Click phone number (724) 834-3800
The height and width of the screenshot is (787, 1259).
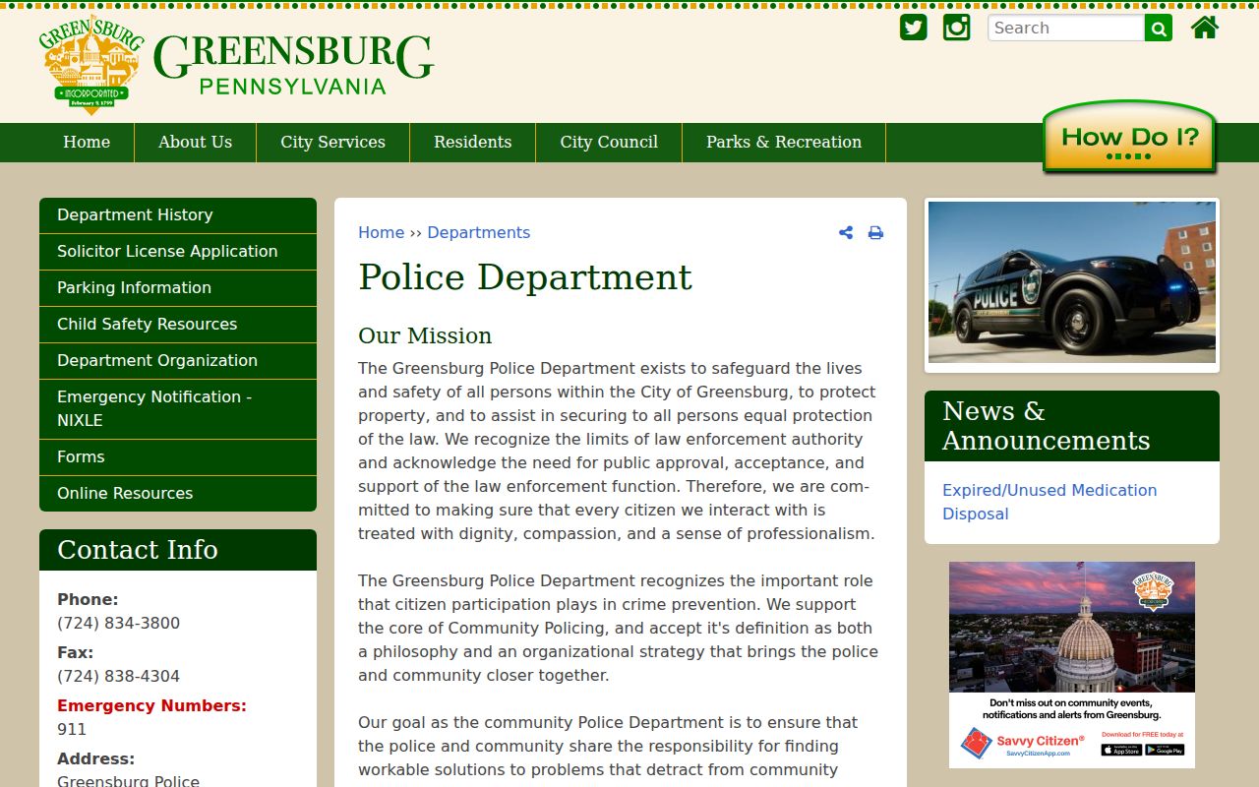(118, 624)
